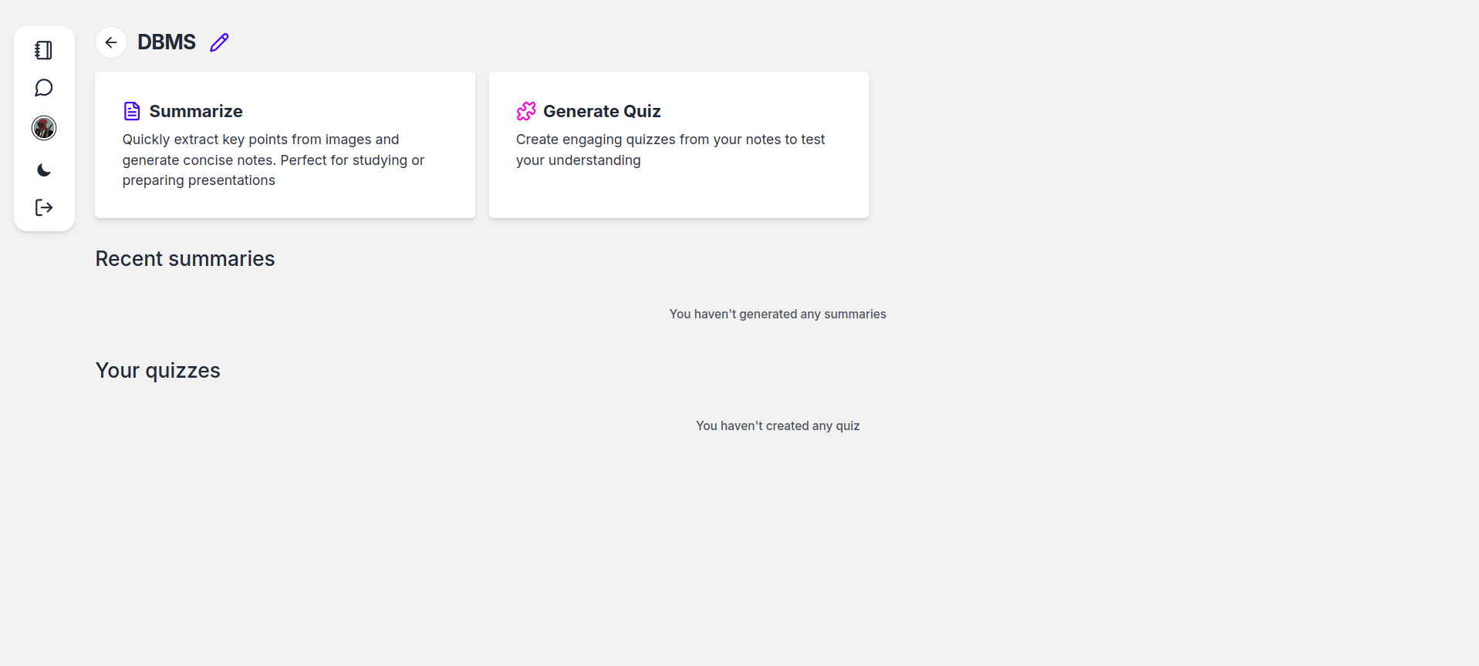The image size is (1479, 666).
Task: Click the Generate Quiz description text
Action: pyautogui.click(x=670, y=150)
